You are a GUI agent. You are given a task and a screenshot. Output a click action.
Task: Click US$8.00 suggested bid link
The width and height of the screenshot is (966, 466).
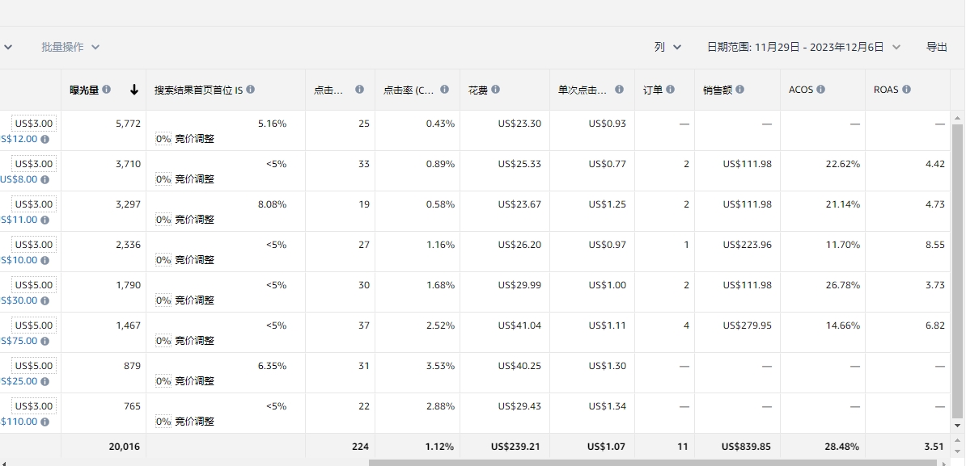click(19, 179)
